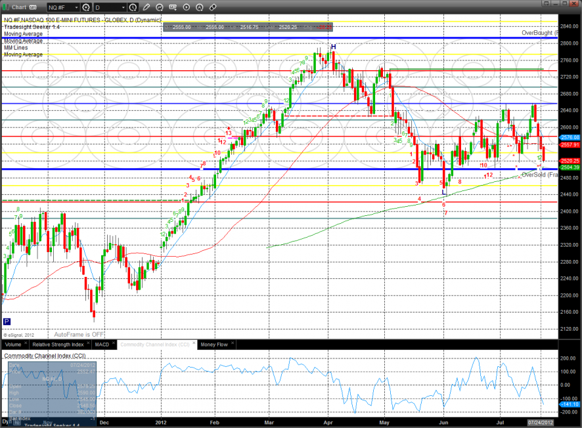This screenshot has height=428, width=582.
Task: Click the 2557.91 red price marker
Action: coord(570,144)
